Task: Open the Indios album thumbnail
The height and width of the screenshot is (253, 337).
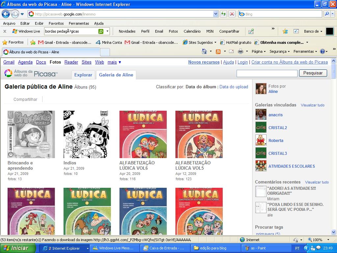Action: point(87,134)
